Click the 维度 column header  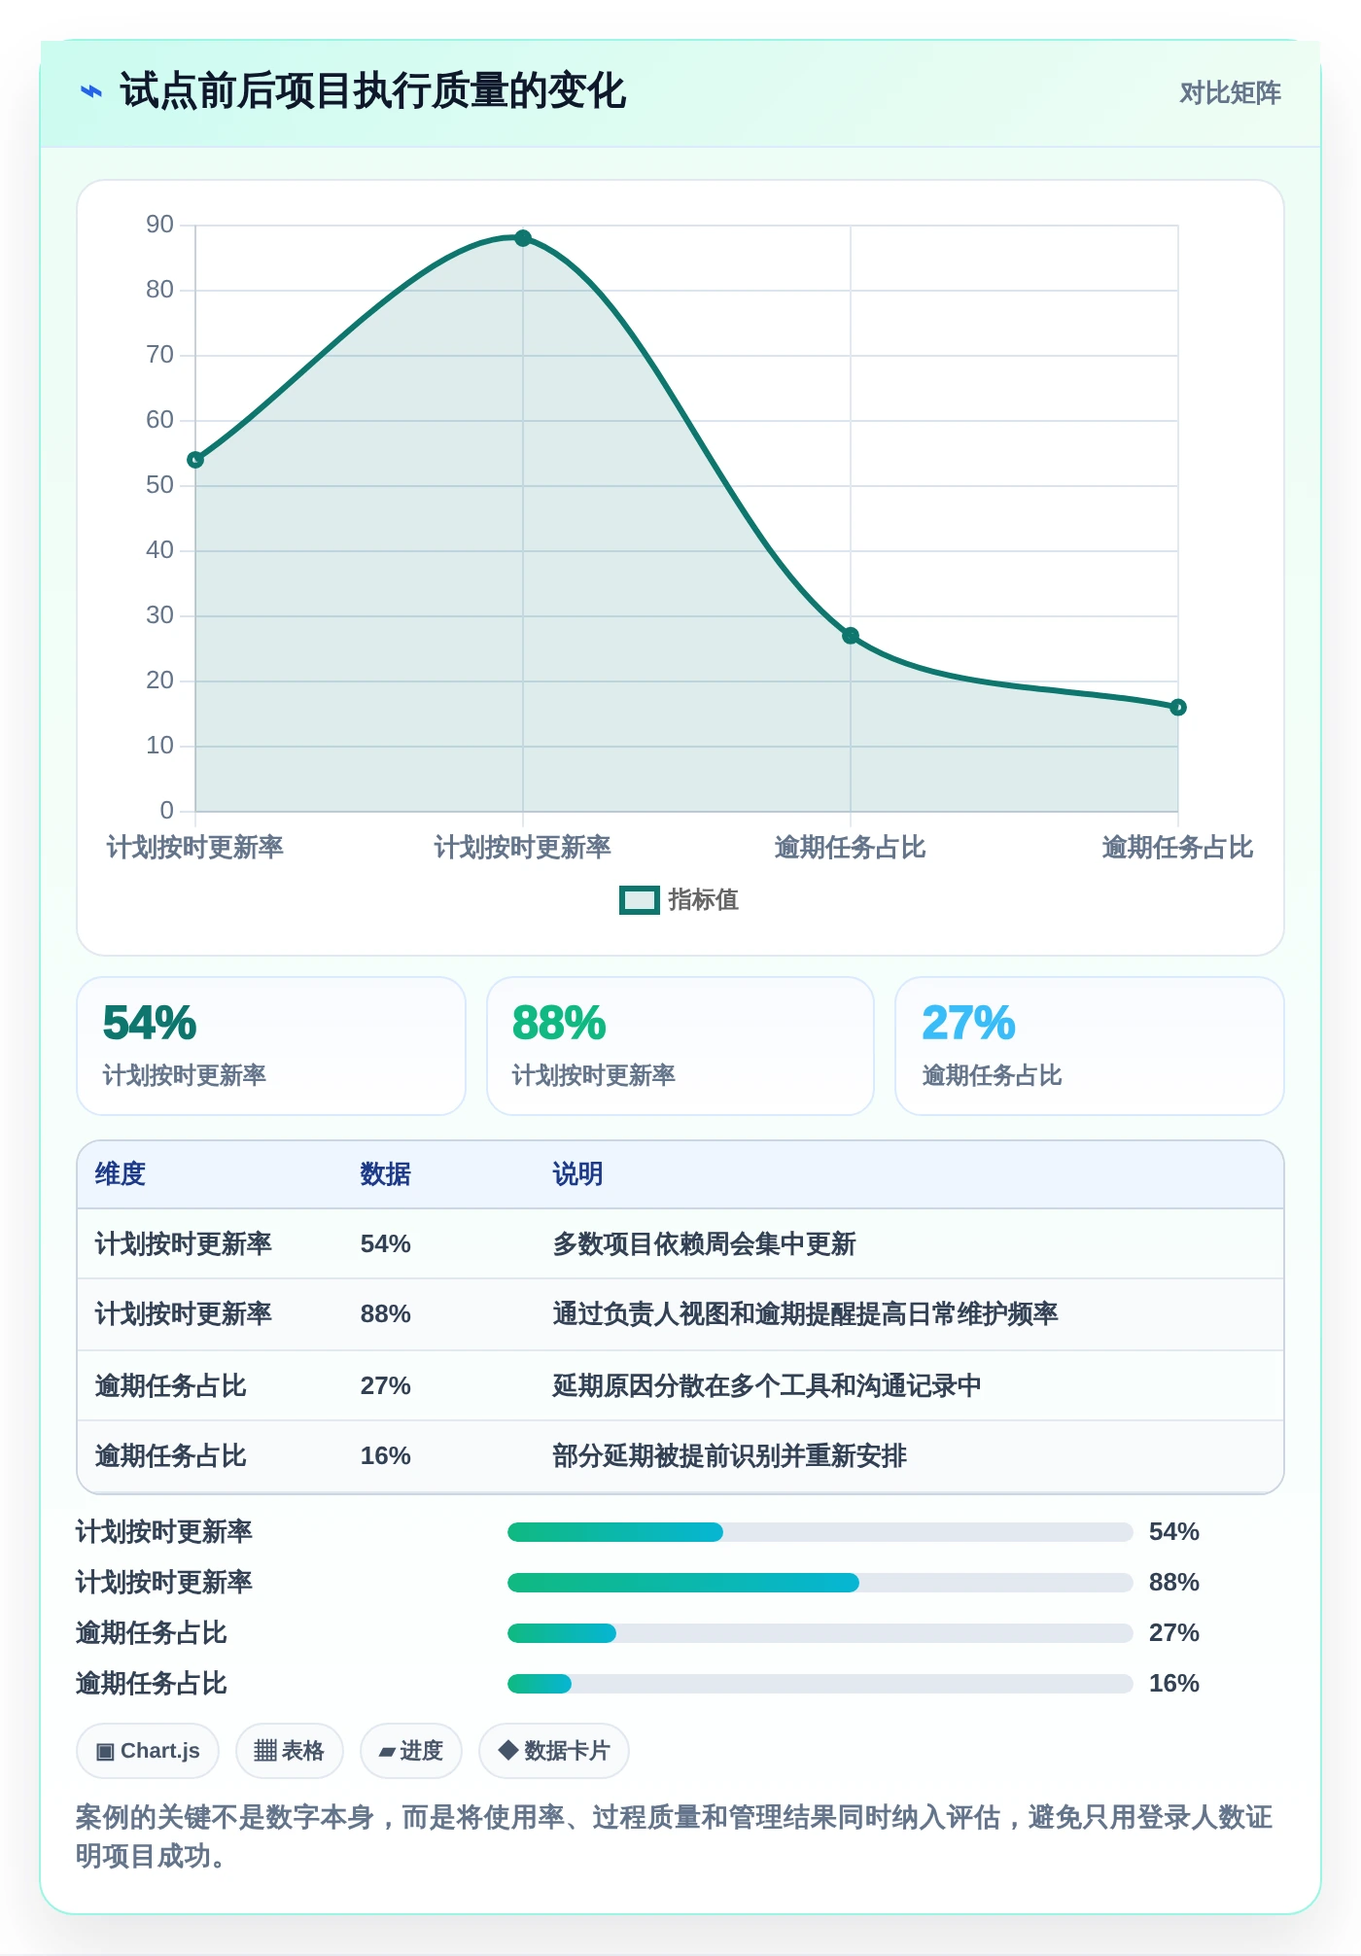point(121,1174)
